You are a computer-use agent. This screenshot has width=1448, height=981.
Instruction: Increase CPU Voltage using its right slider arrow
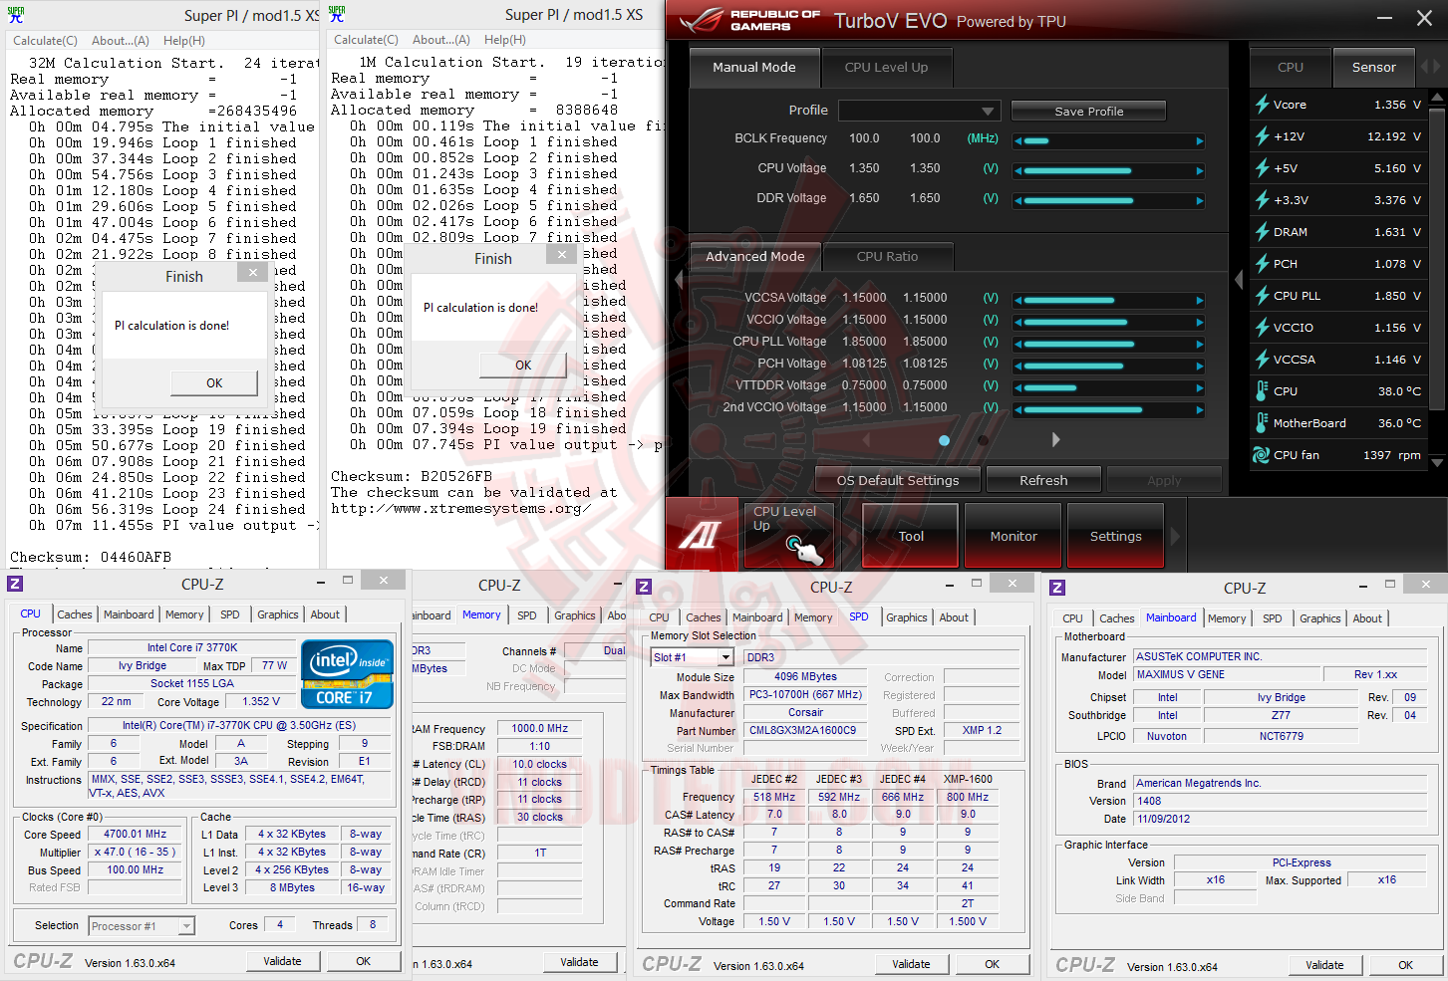point(1200,171)
